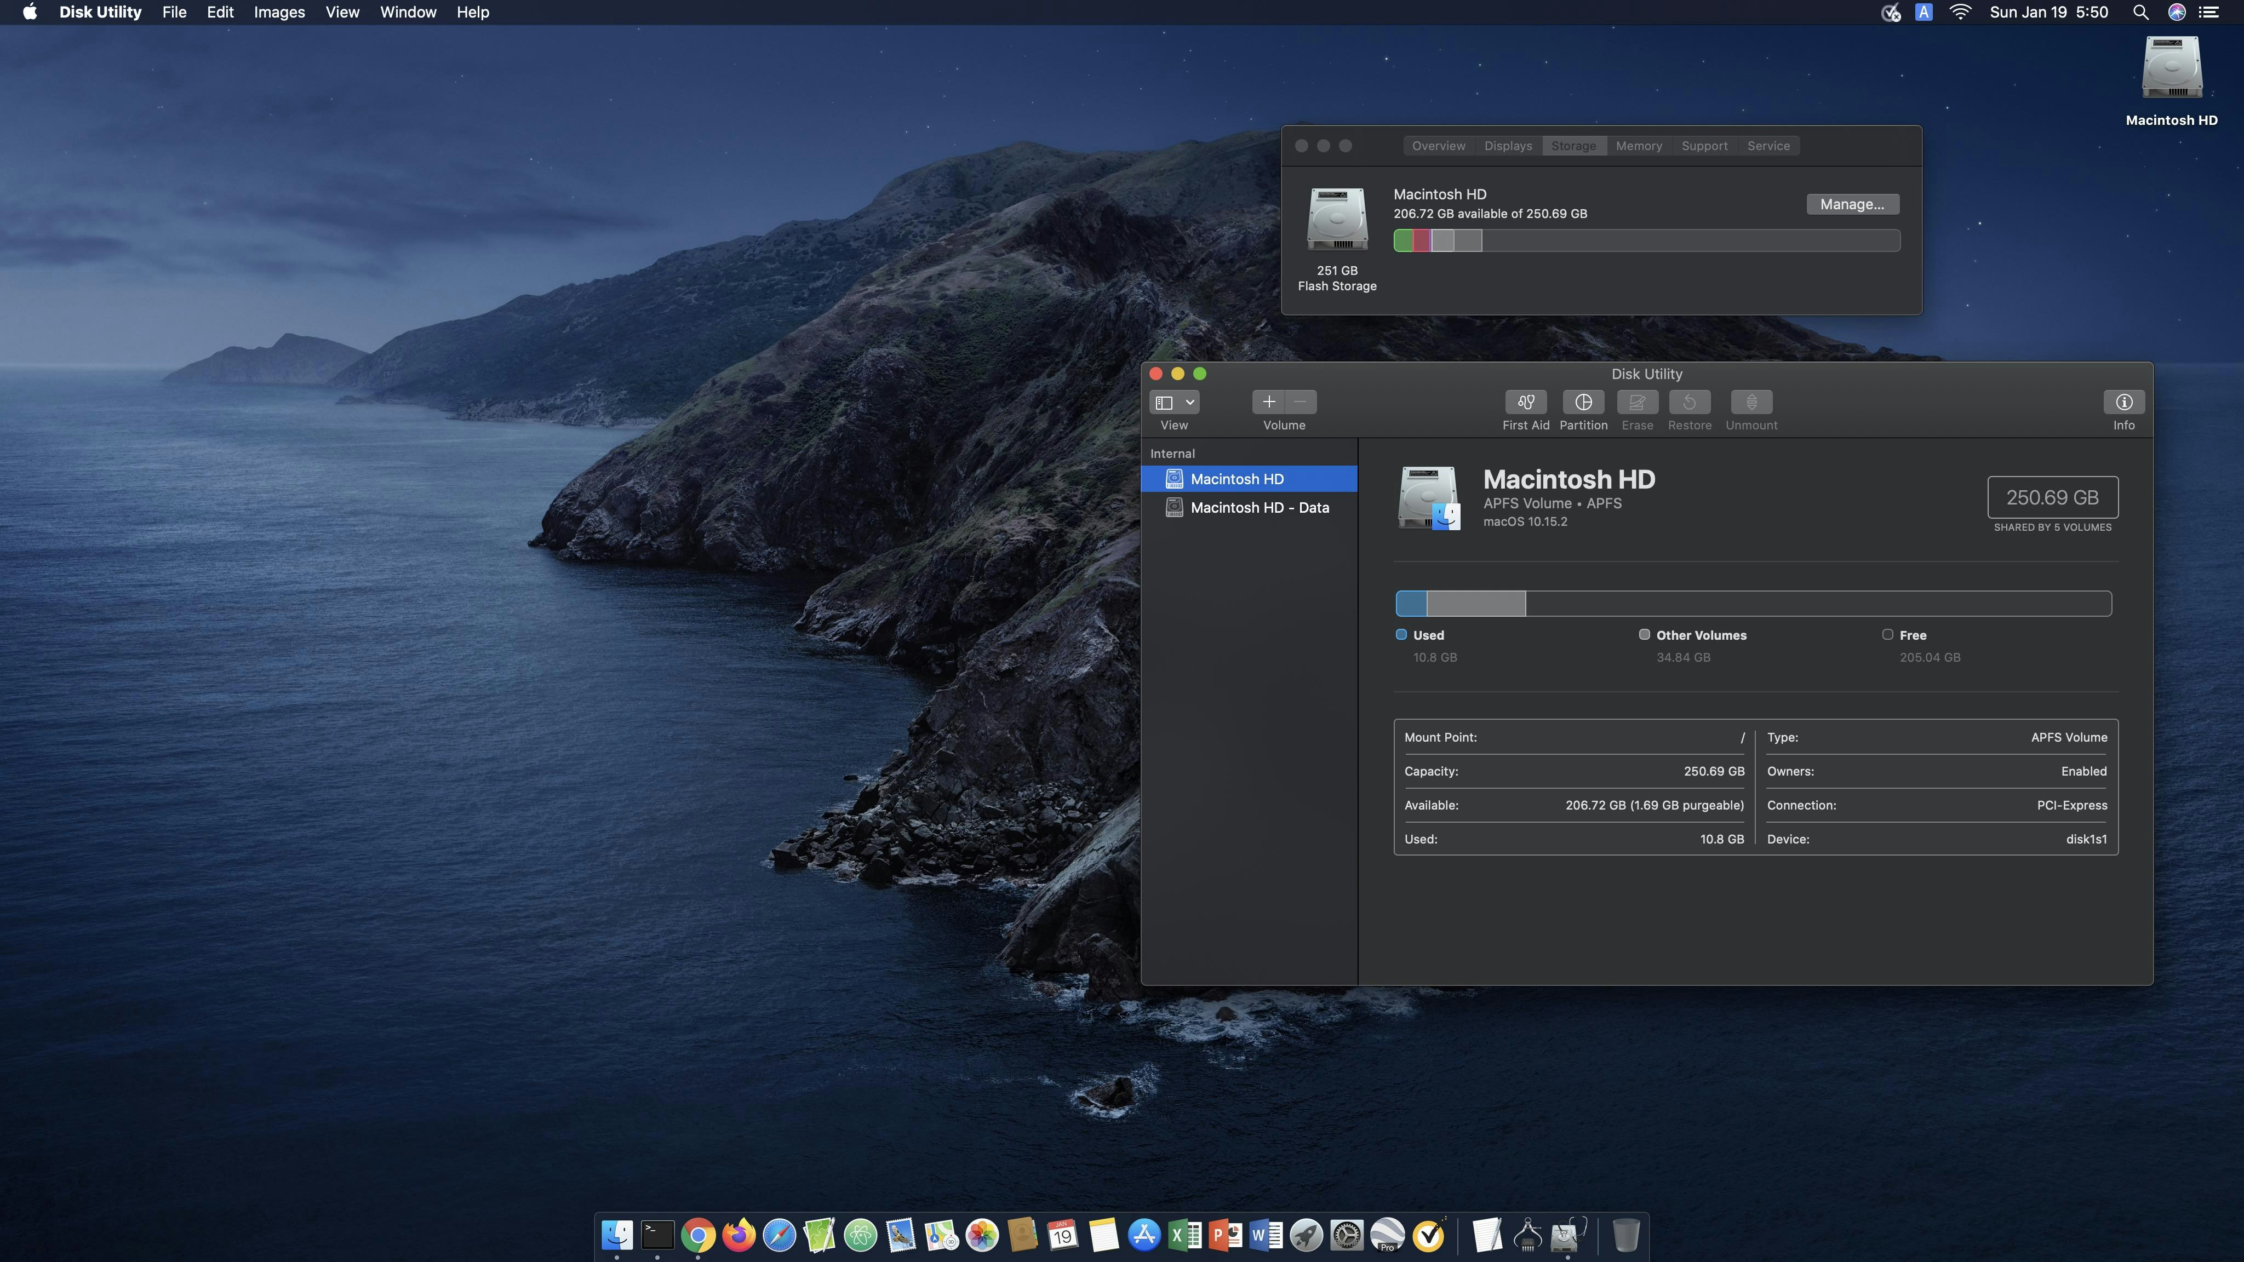Delete the volume with the minus button
2244x1262 pixels.
point(1301,401)
